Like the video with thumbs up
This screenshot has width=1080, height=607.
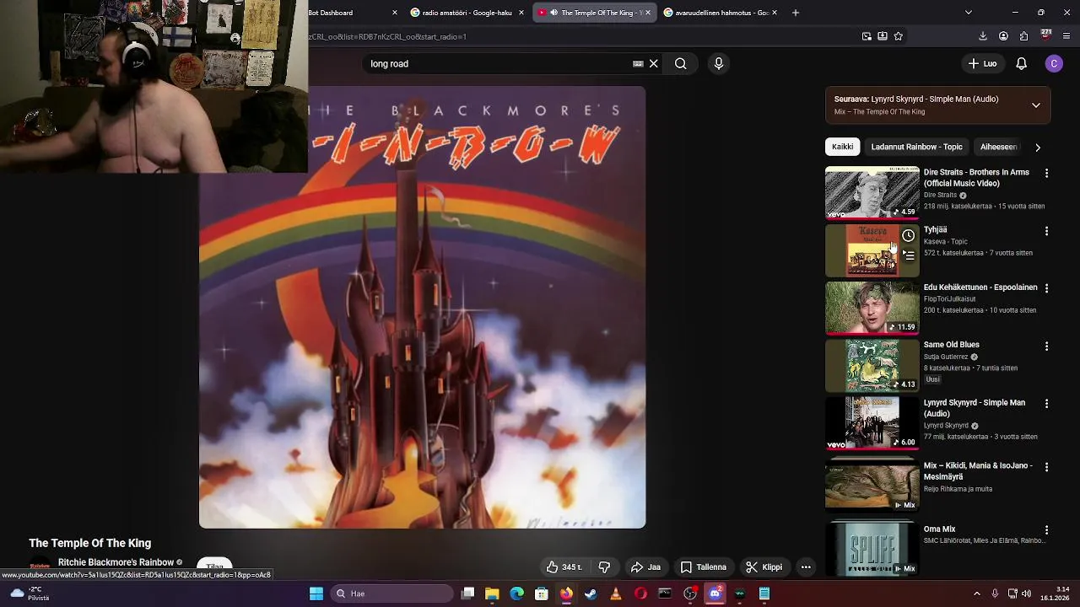564,567
